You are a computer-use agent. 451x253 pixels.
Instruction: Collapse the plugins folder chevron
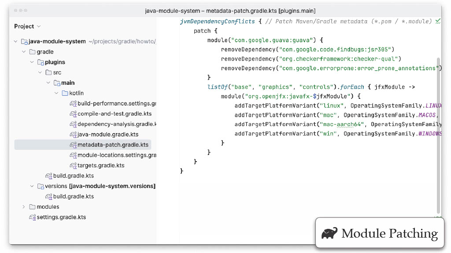[x=32, y=62]
